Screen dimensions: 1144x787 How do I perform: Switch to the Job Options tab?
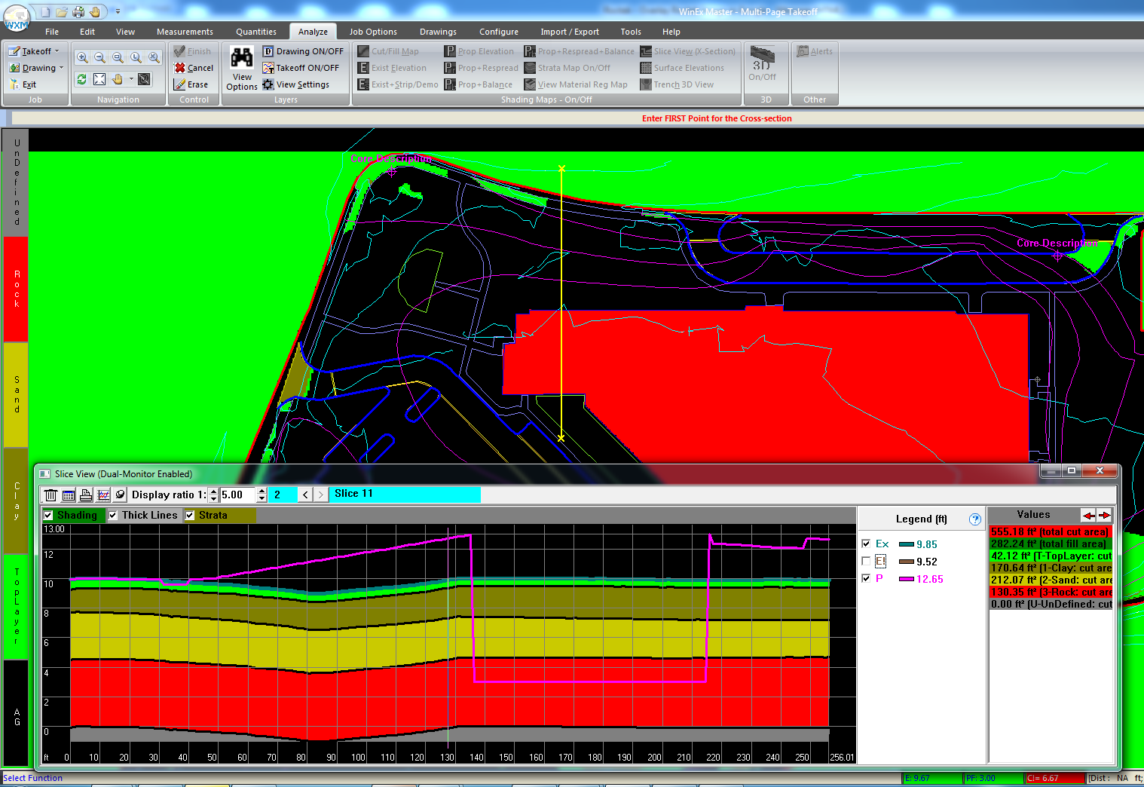click(372, 32)
